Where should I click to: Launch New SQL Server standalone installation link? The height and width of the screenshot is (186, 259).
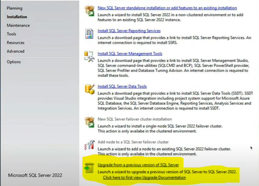[x=167, y=8]
